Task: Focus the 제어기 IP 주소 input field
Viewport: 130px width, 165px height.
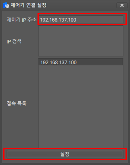Action: (x=81, y=20)
